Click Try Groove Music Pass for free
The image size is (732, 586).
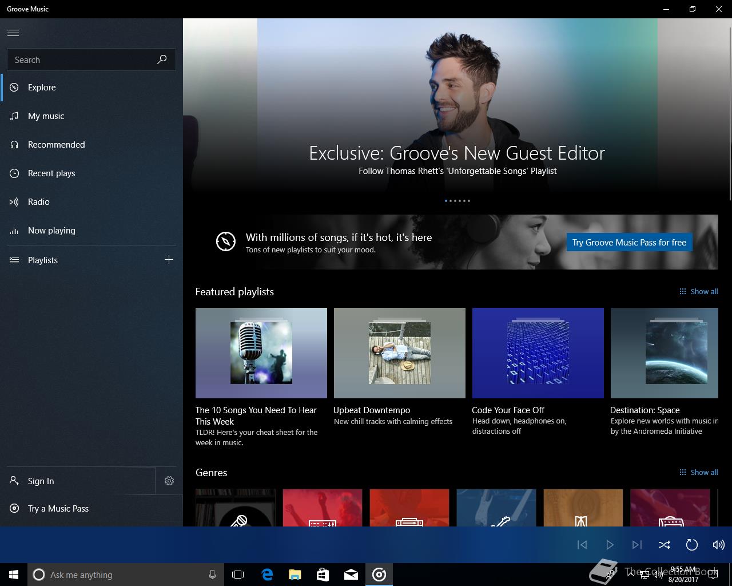[x=629, y=242]
